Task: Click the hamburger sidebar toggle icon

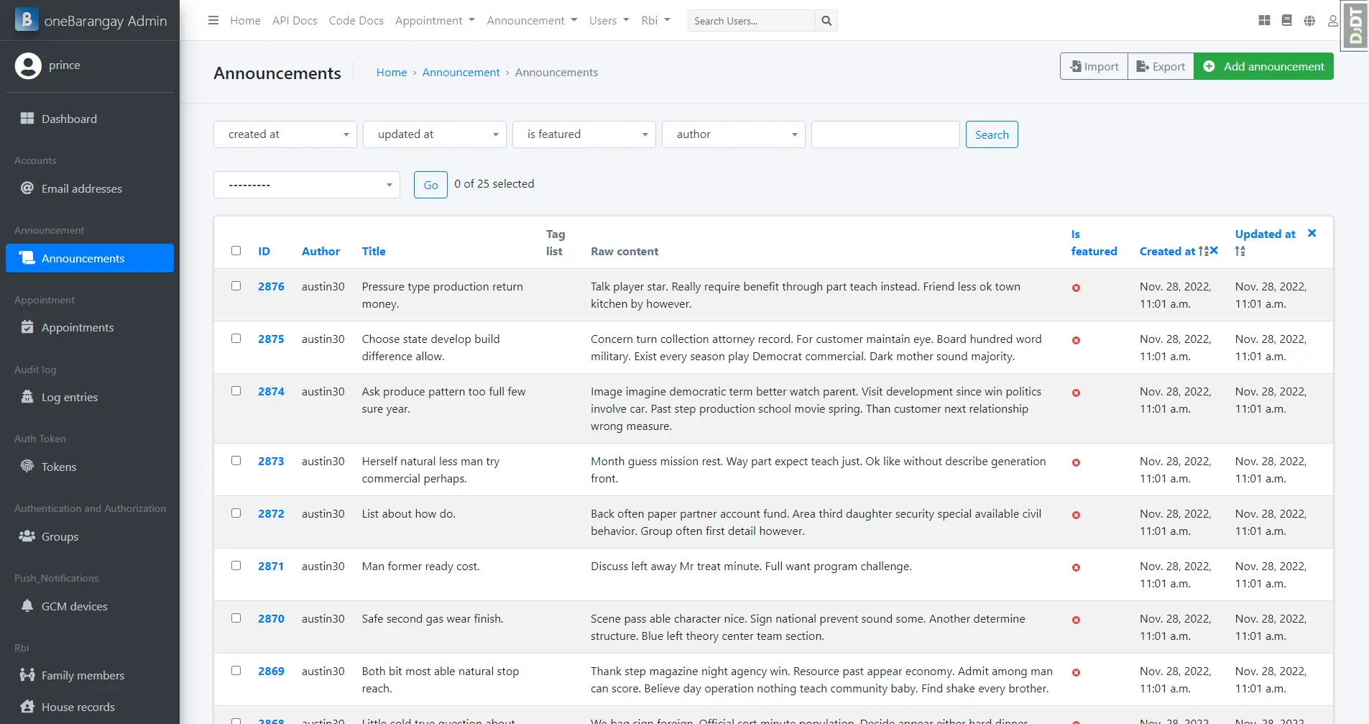Action: point(213,20)
